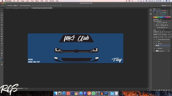Viewport: 172px width, 96px height.
Task: Add a Levels adjustment
Action: [160, 23]
